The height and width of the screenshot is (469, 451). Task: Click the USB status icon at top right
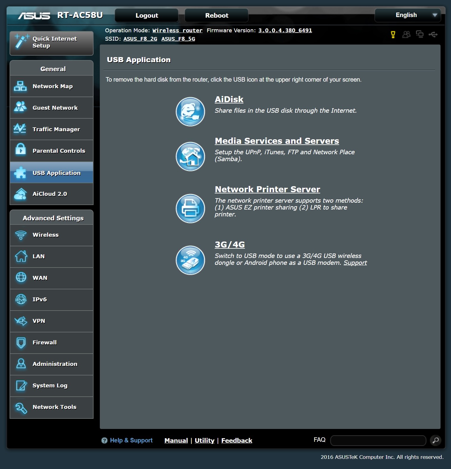(x=433, y=35)
